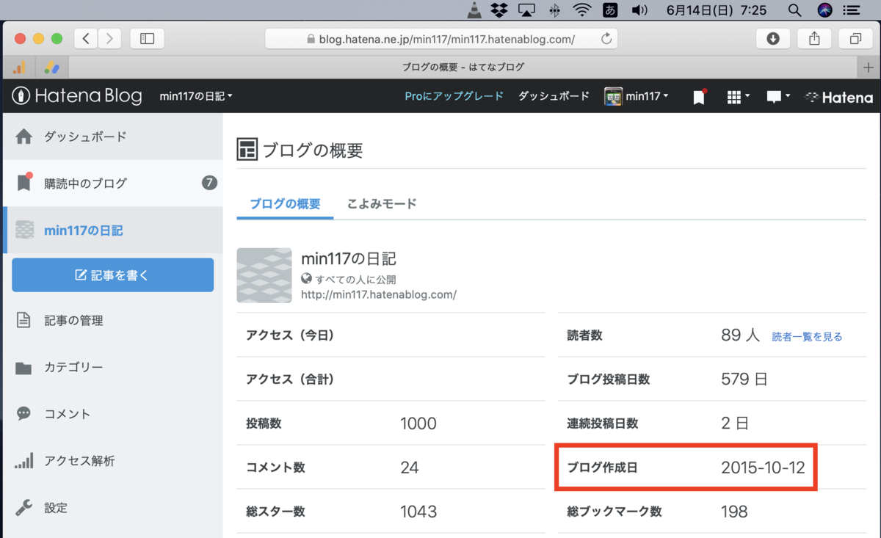
Task: Reload the page with the refresh icon
Action: click(x=606, y=39)
